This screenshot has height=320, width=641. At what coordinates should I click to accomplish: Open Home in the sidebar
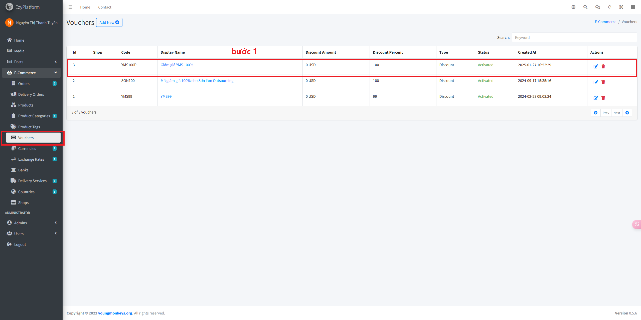click(x=31, y=40)
